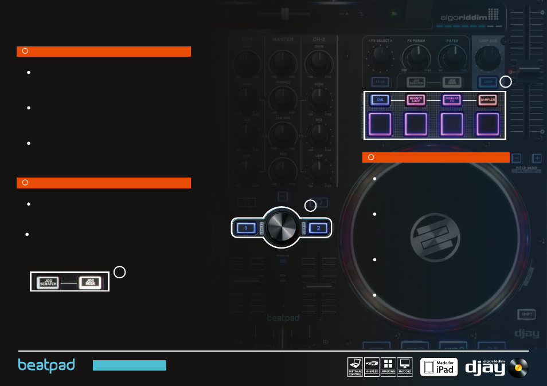
Task: Click the CH-2 MID EQ knob
Action: click(x=318, y=135)
